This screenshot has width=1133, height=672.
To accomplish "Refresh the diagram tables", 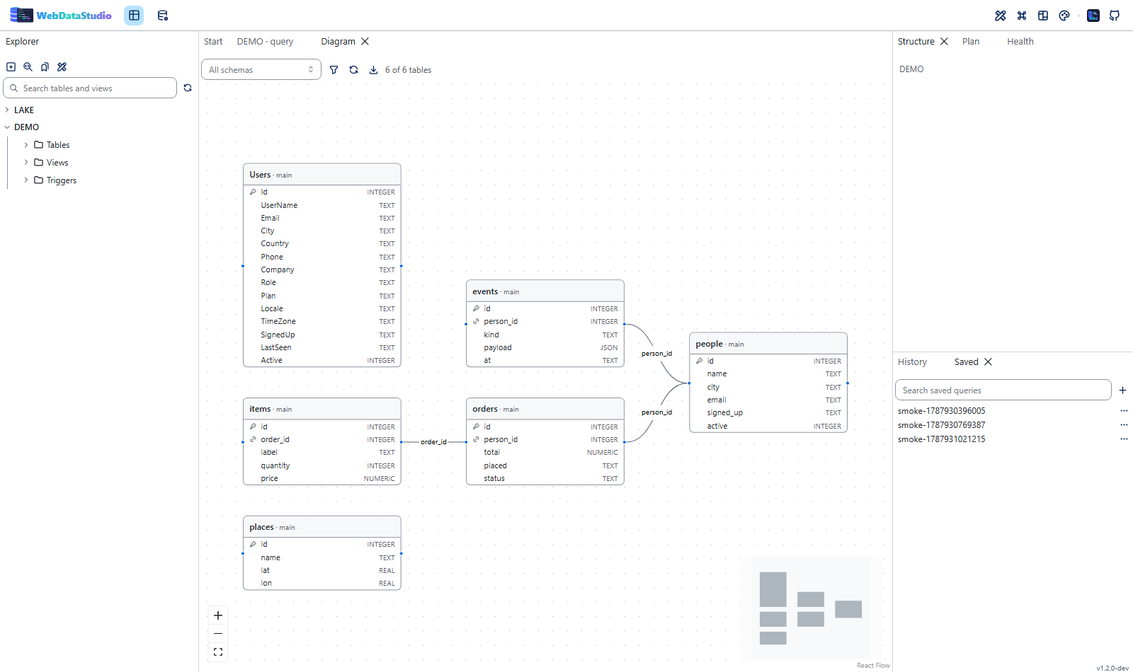I will pos(353,70).
